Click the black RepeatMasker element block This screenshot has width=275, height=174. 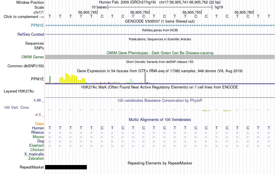click(x=66, y=167)
